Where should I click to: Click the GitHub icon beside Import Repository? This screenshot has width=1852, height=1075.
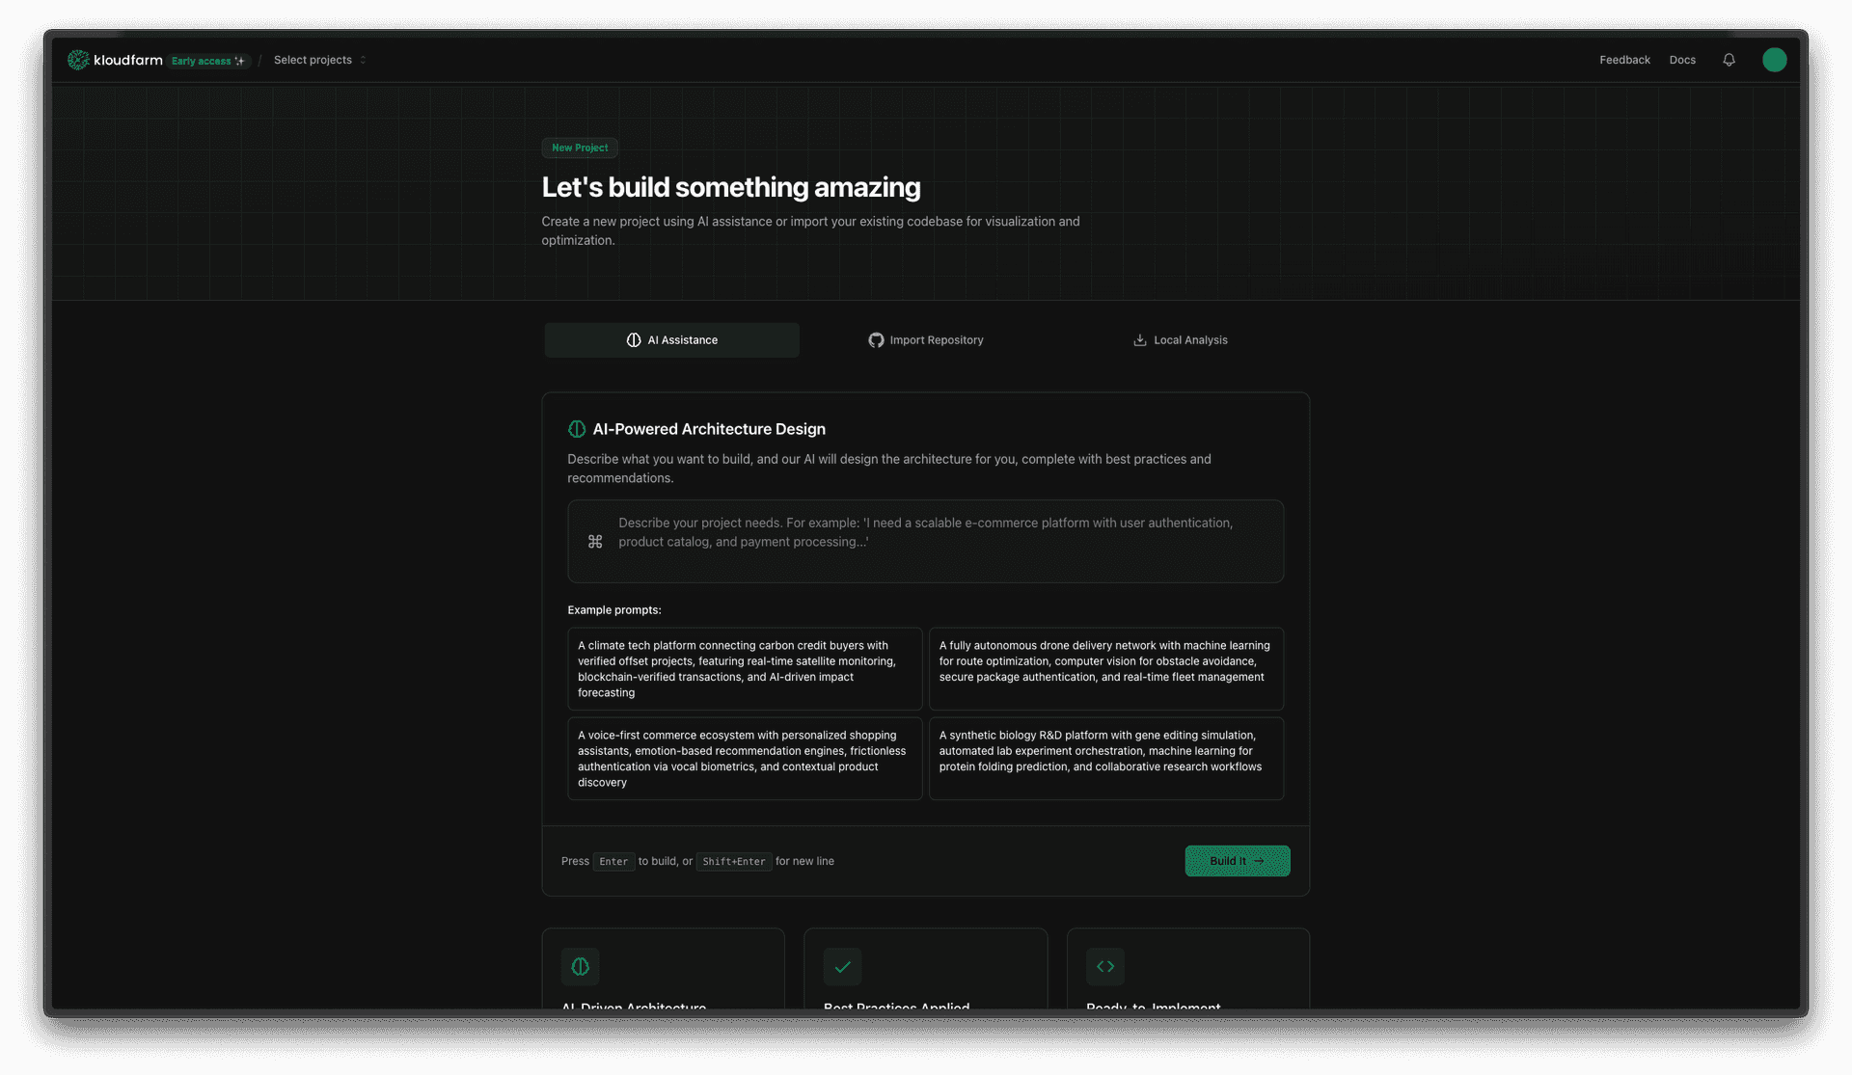(875, 339)
